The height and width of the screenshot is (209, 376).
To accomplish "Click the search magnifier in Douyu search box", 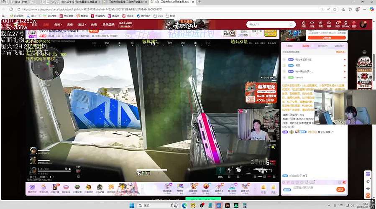I will tap(291, 24).
